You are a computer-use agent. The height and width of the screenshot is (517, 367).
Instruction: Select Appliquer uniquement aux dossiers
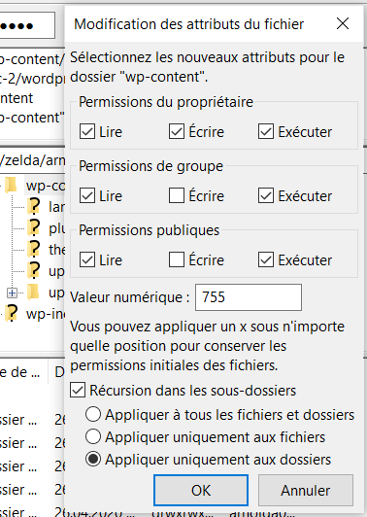point(93,459)
